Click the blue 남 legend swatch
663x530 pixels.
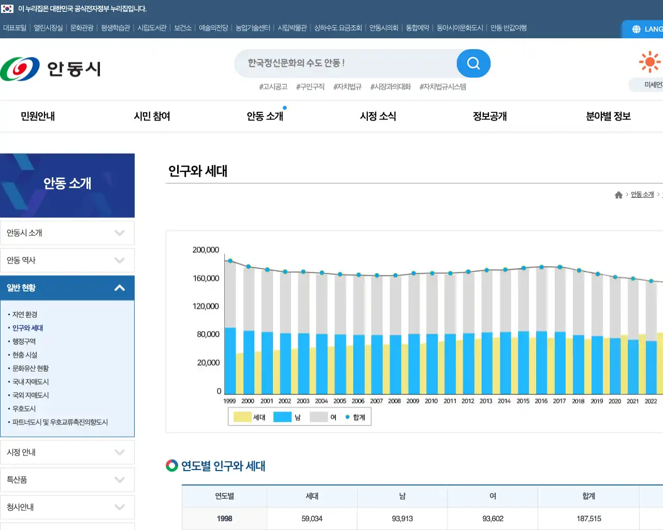coord(282,417)
